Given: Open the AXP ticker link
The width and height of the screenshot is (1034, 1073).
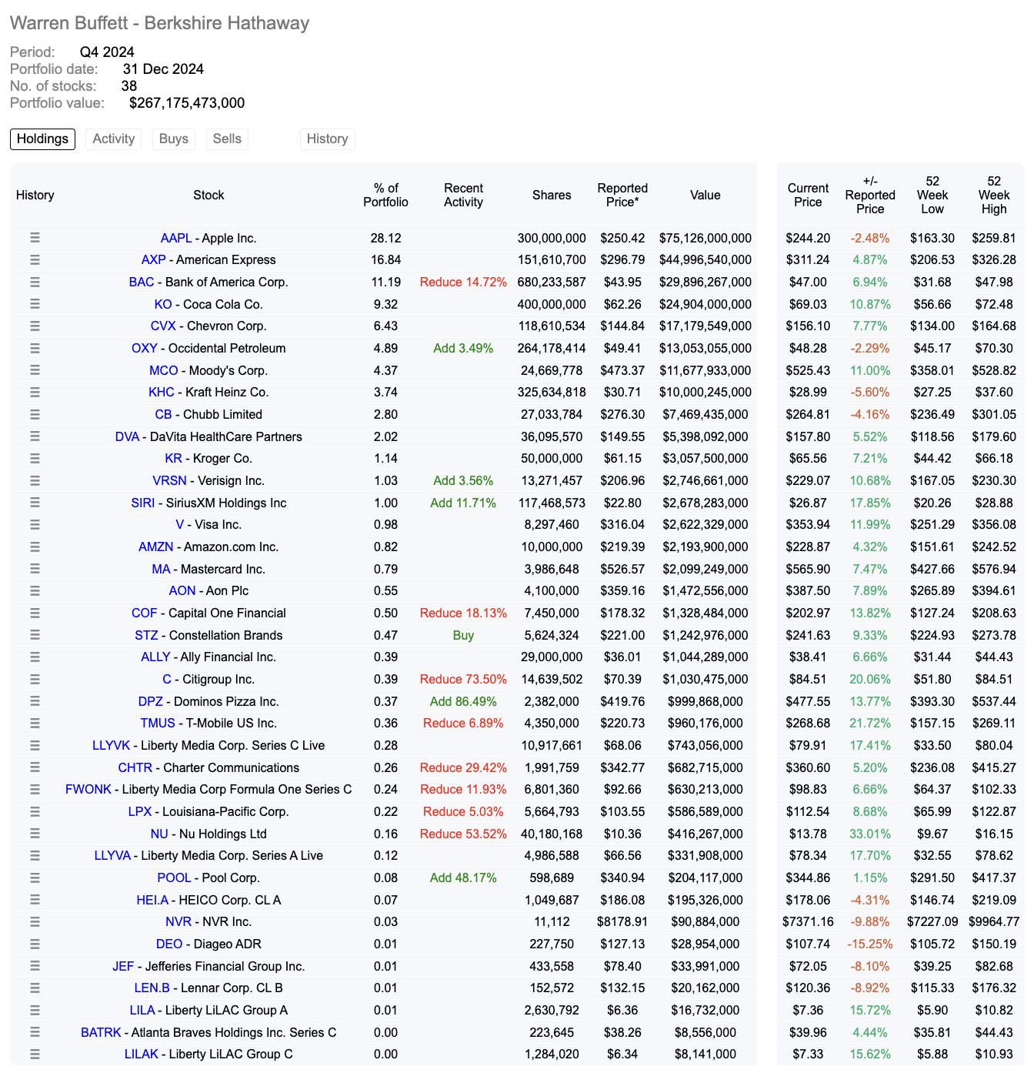Looking at the screenshot, I should (153, 260).
